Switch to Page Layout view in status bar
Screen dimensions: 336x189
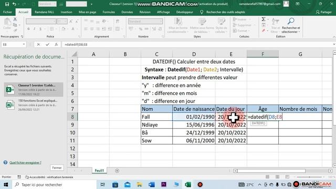(277, 177)
